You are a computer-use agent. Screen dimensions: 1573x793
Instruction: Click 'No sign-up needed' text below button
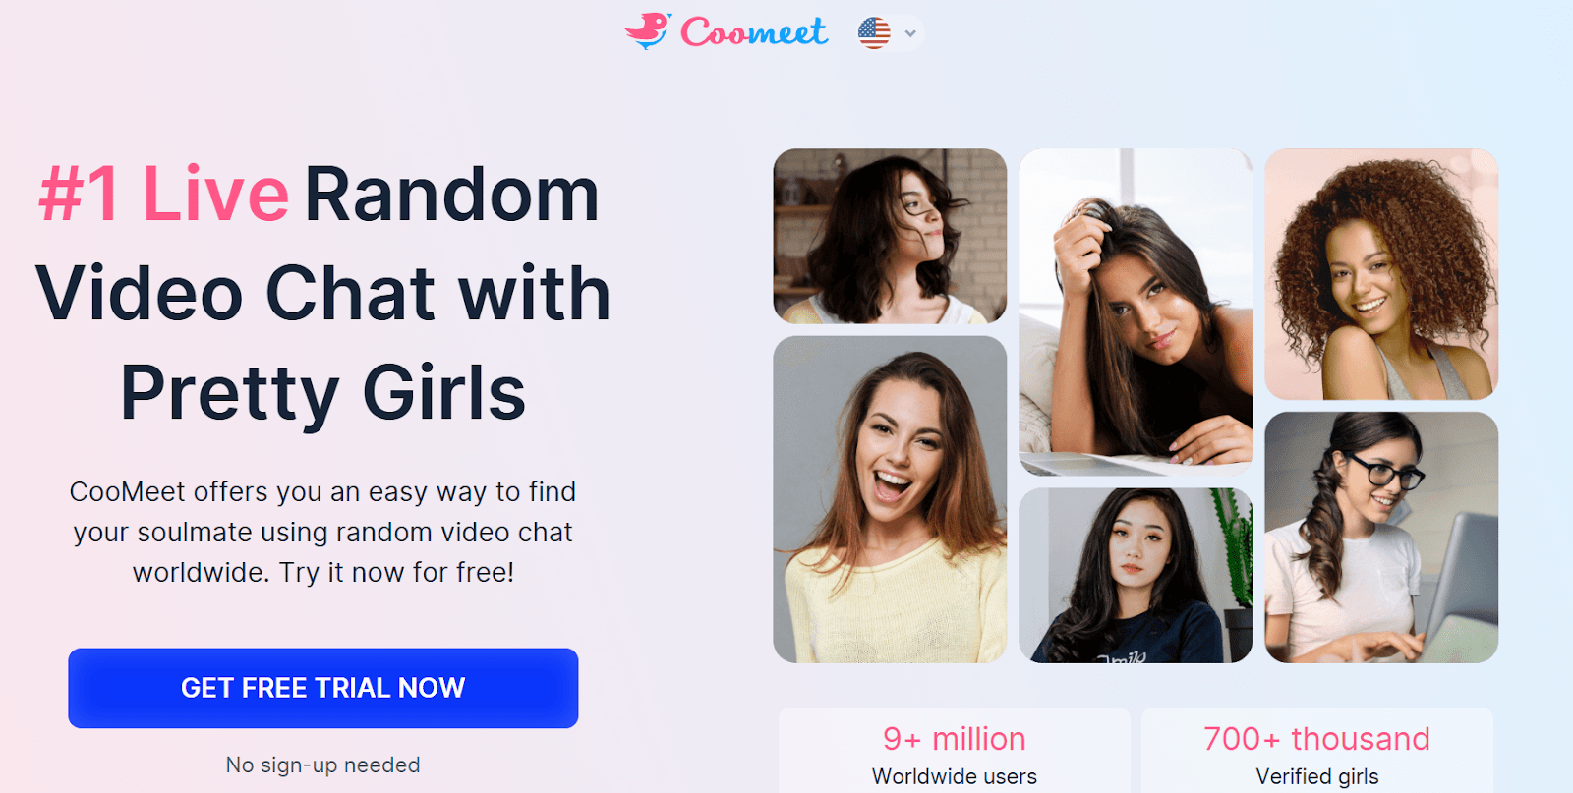(323, 765)
